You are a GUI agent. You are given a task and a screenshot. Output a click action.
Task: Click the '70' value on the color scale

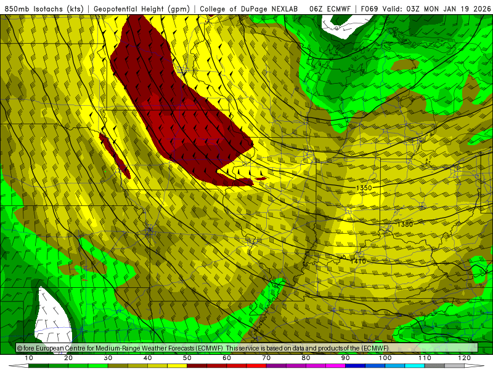[266, 358]
